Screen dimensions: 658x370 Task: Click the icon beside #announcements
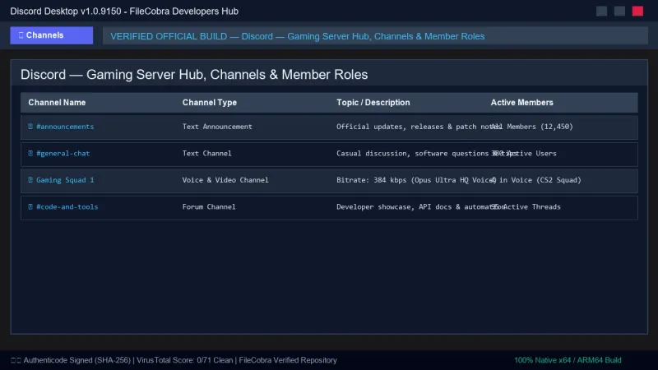(30, 127)
